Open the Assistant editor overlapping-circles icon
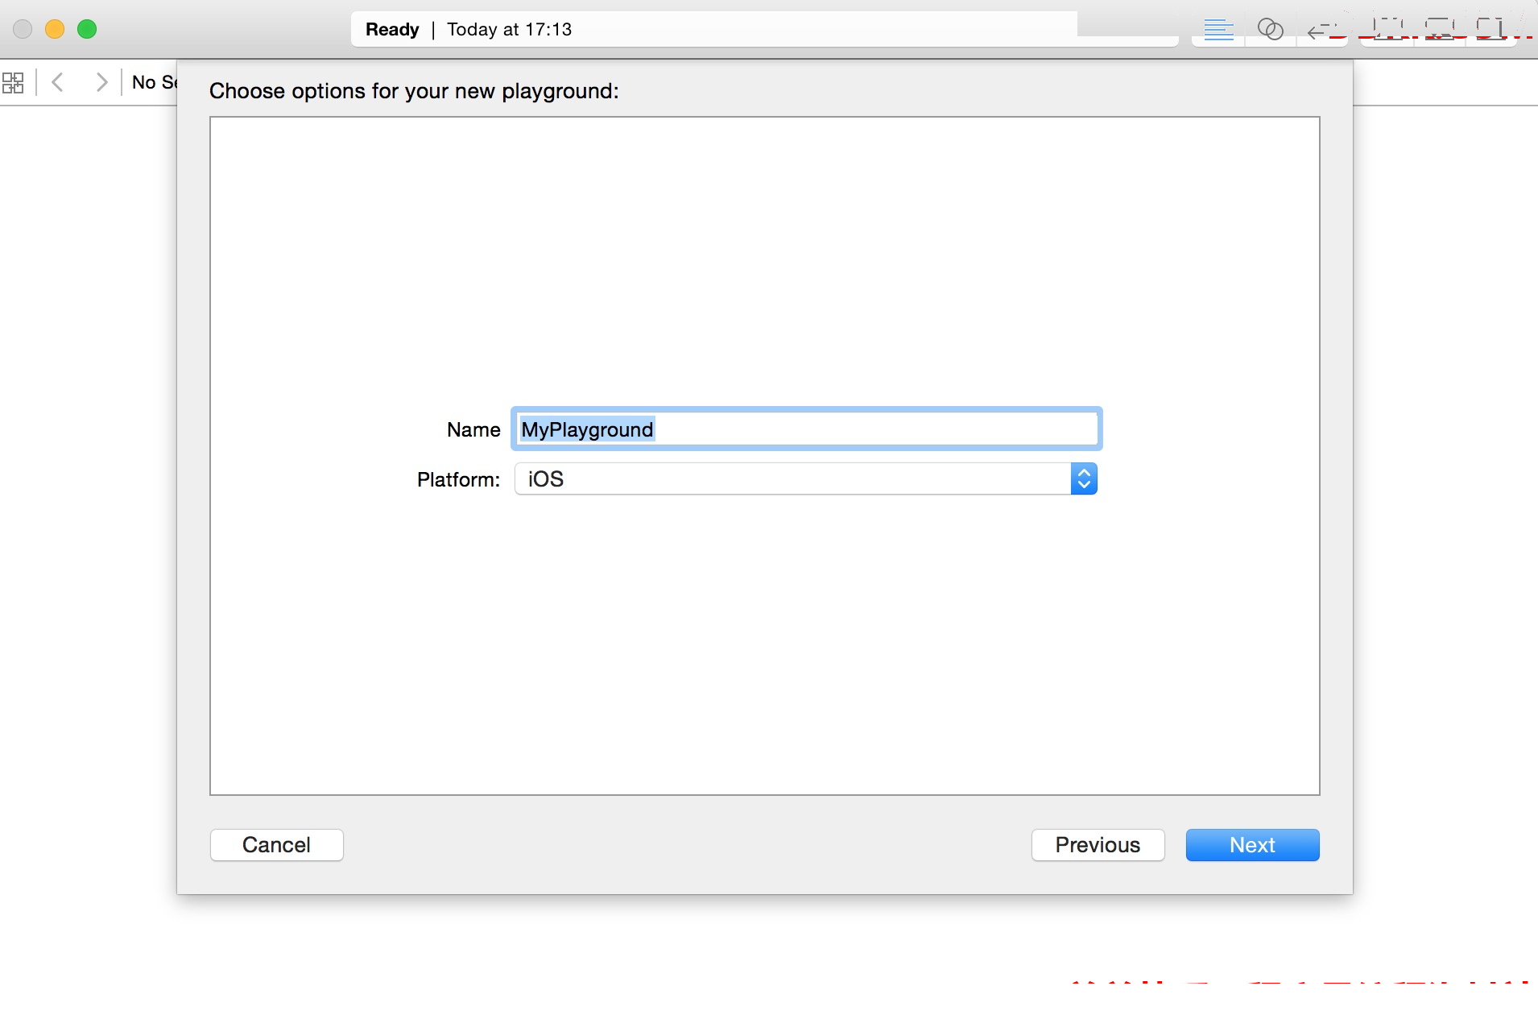The height and width of the screenshot is (1015, 1538). coord(1270,30)
